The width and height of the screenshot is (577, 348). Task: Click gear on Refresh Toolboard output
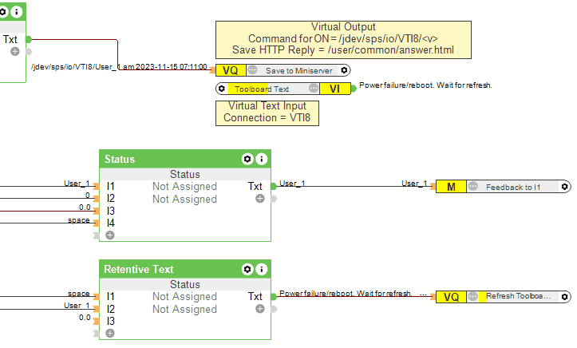click(x=565, y=297)
